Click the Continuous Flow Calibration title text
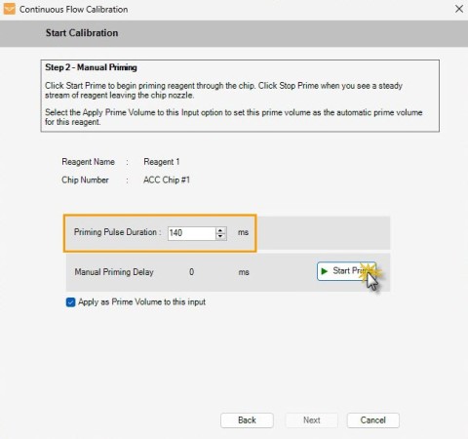Viewport: 468px width, 439px height. [x=73, y=10]
